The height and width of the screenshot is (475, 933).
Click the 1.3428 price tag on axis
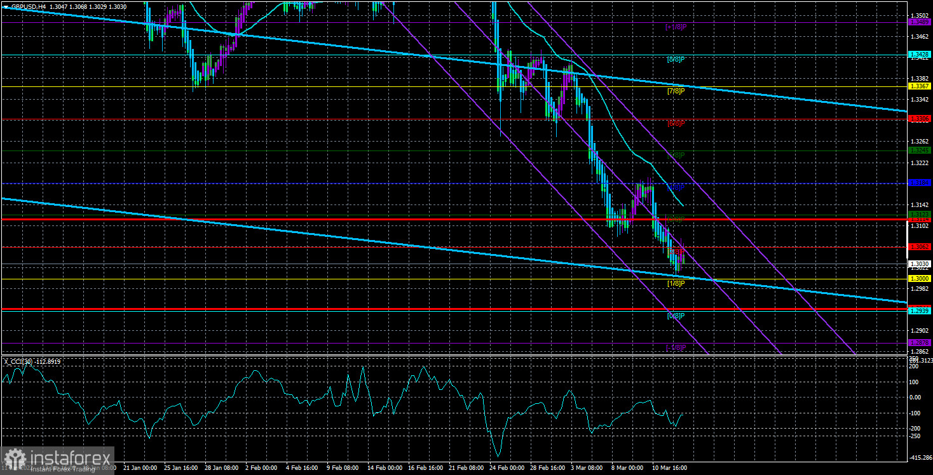click(920, 55)
